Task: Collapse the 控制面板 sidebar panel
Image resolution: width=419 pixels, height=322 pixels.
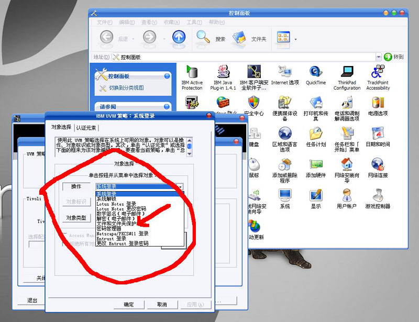Action: [x=167, y=76]
